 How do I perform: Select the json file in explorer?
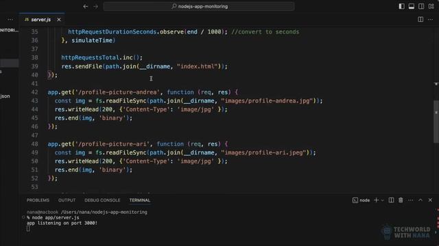5,96
